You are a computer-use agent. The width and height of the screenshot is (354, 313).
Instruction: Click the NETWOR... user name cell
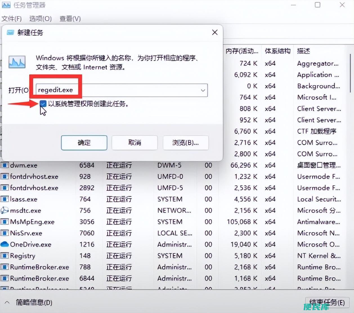(174, 210)
